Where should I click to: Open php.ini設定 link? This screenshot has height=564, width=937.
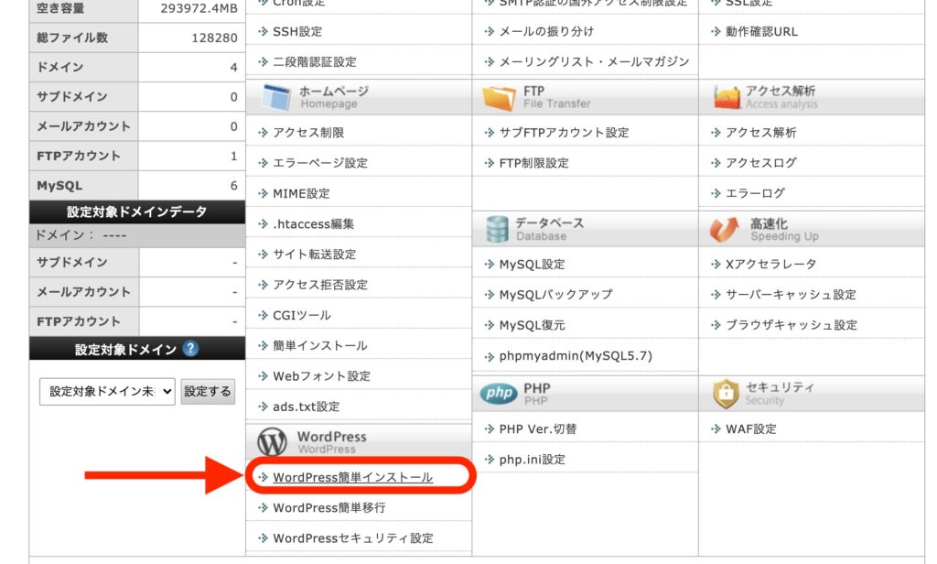(x=533, y=460)
